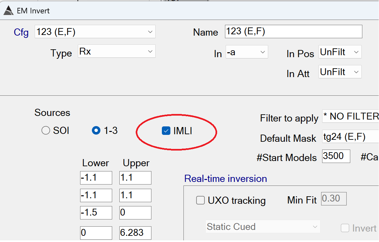This screenshot has height=242, width=379.
Task: Select the 1-3 sources radio button
Action: tap(96, 131)
